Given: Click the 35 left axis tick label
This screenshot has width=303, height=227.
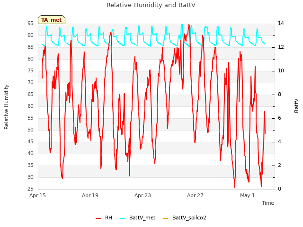Looking at the screenshot, I should (x=30, y=165).
